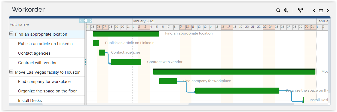337x112 pixels.
Task: Click the left splitter collapse arrow
Action: click(x=81, y=20)
